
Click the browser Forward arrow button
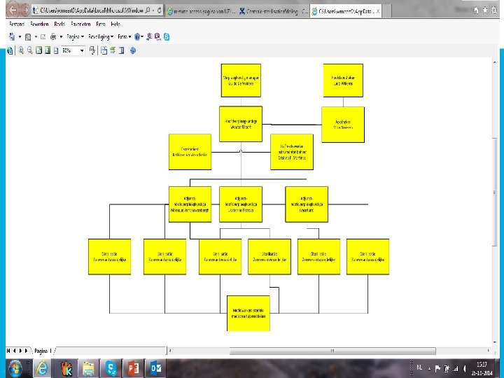[x=25, y=10]
